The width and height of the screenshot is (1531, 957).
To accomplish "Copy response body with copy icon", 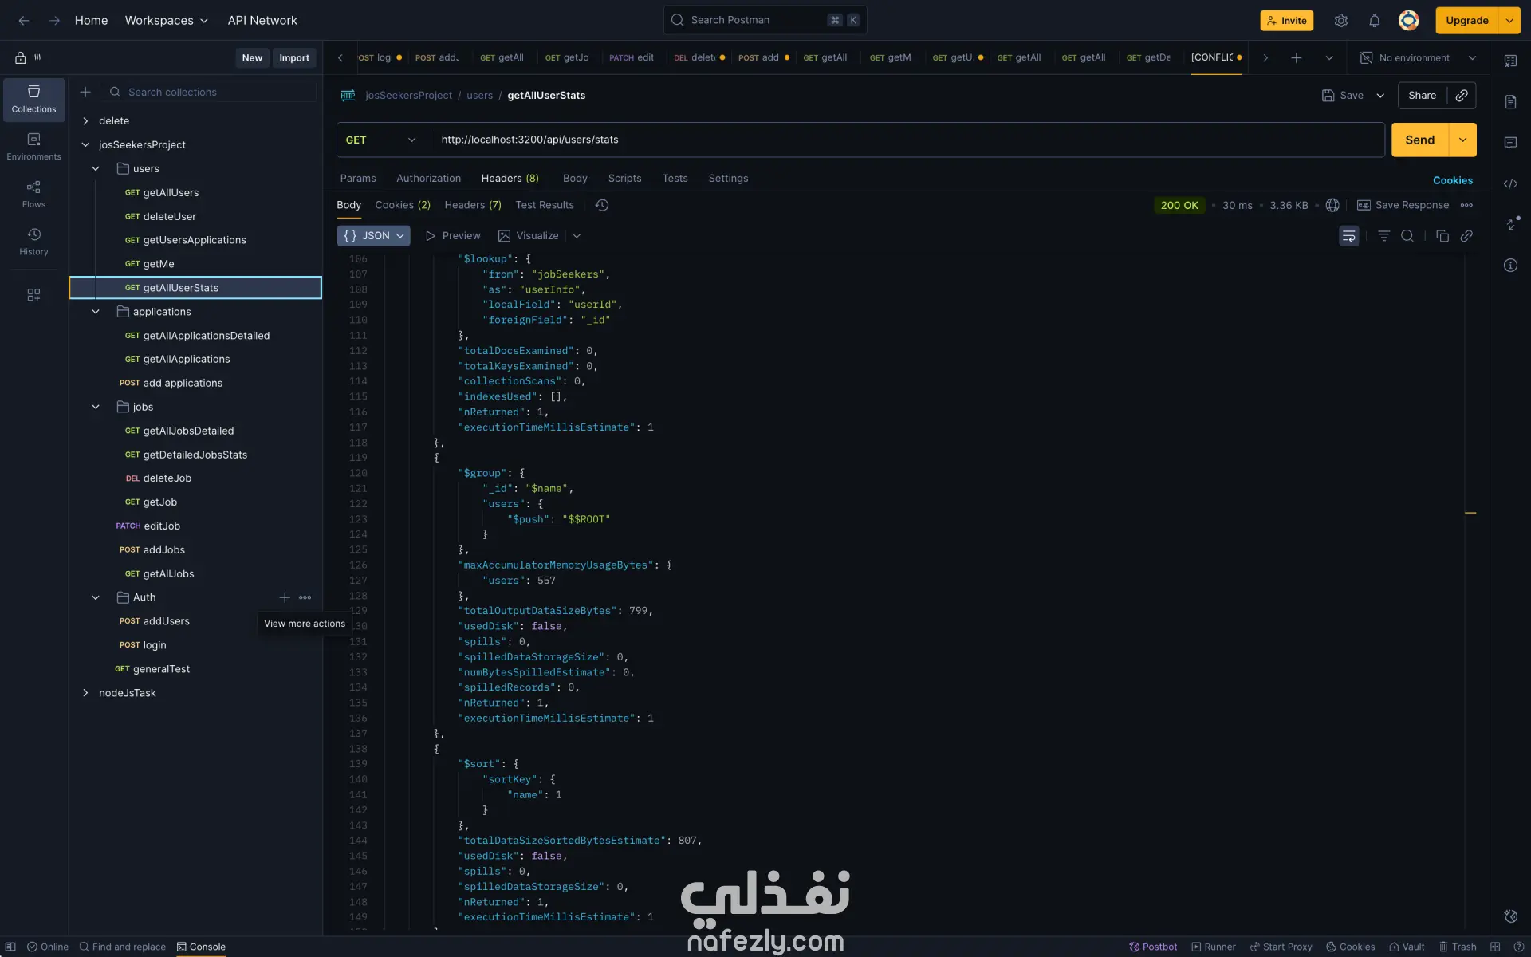I will point(1442,236).
